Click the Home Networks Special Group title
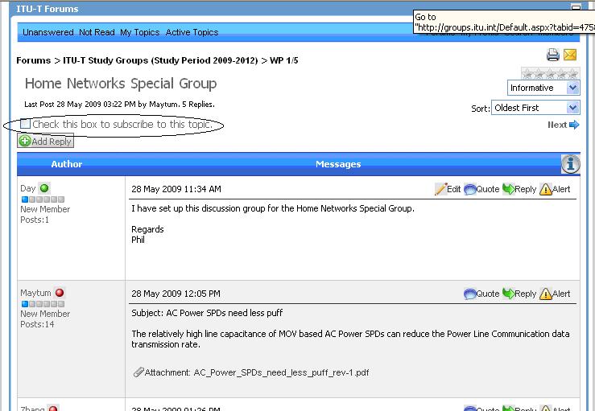 point(121,84)
